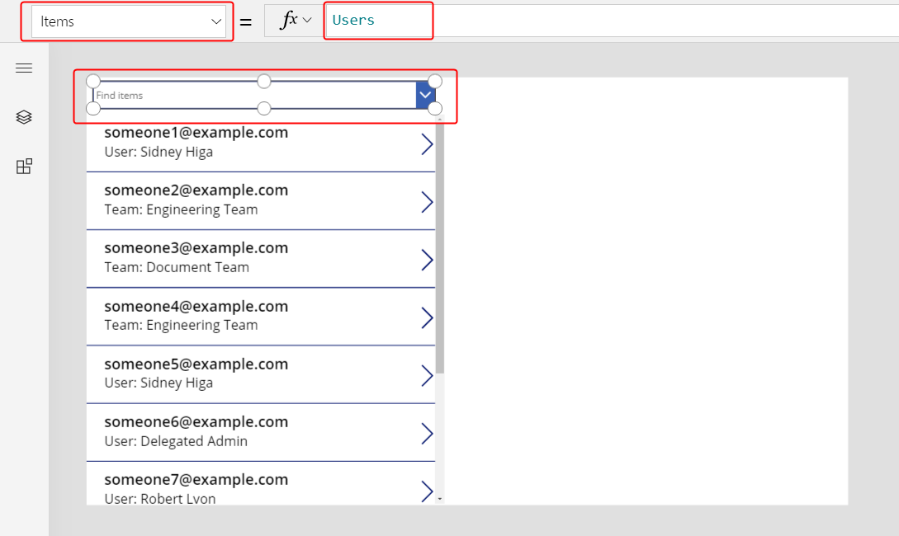Select the someone2@example.com email text
This screenshot has height=536, width=899.
[x=196, y=190]
